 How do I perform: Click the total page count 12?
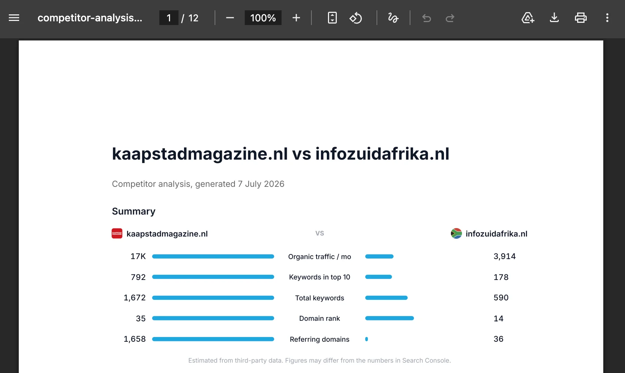[194, 18]
